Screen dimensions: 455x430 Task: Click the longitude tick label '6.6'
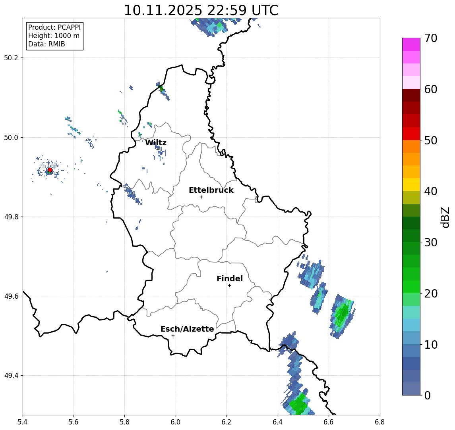coord(329,422)
